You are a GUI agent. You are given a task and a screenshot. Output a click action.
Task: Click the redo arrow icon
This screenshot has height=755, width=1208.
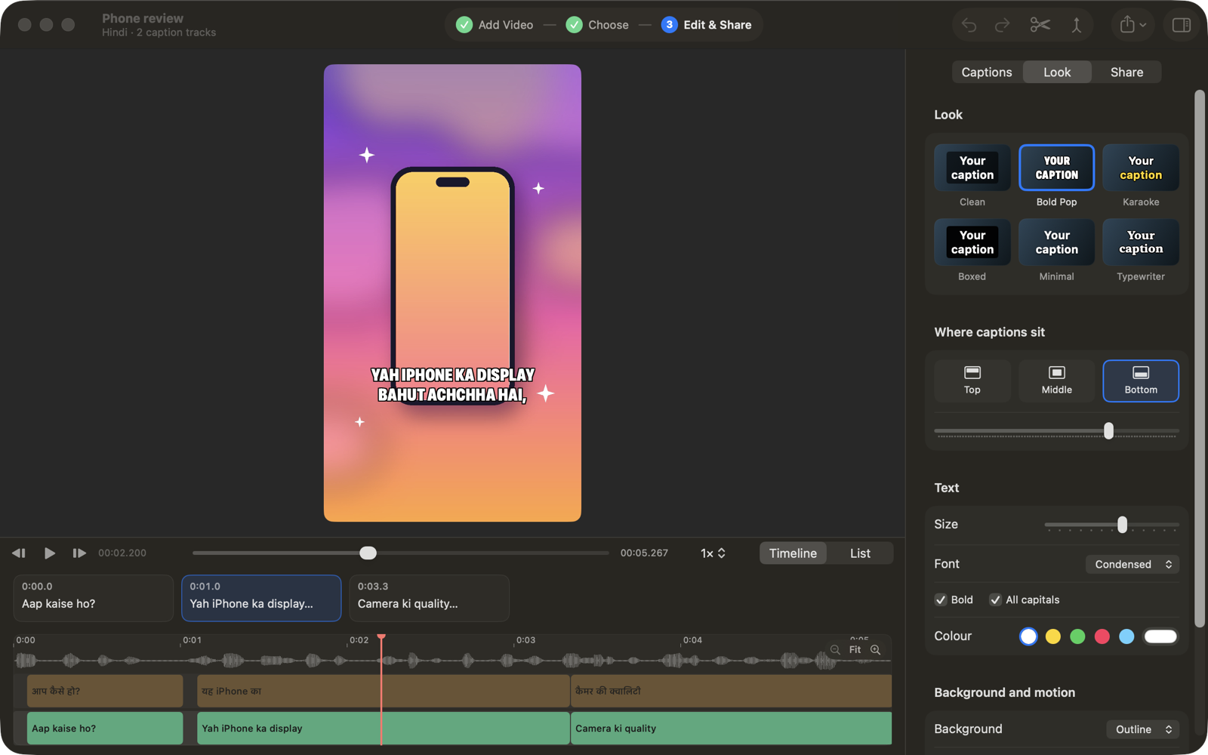click(x=1003, y=25)
